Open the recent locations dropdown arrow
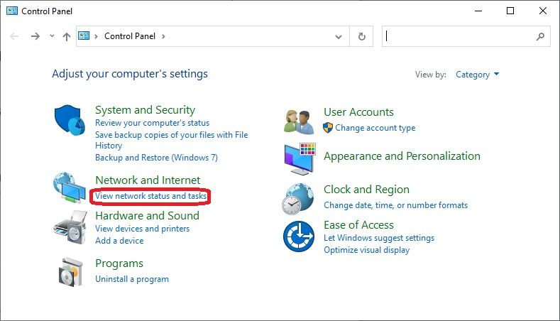The width and height of the screenshot is (560, 321). click(52, 36)
